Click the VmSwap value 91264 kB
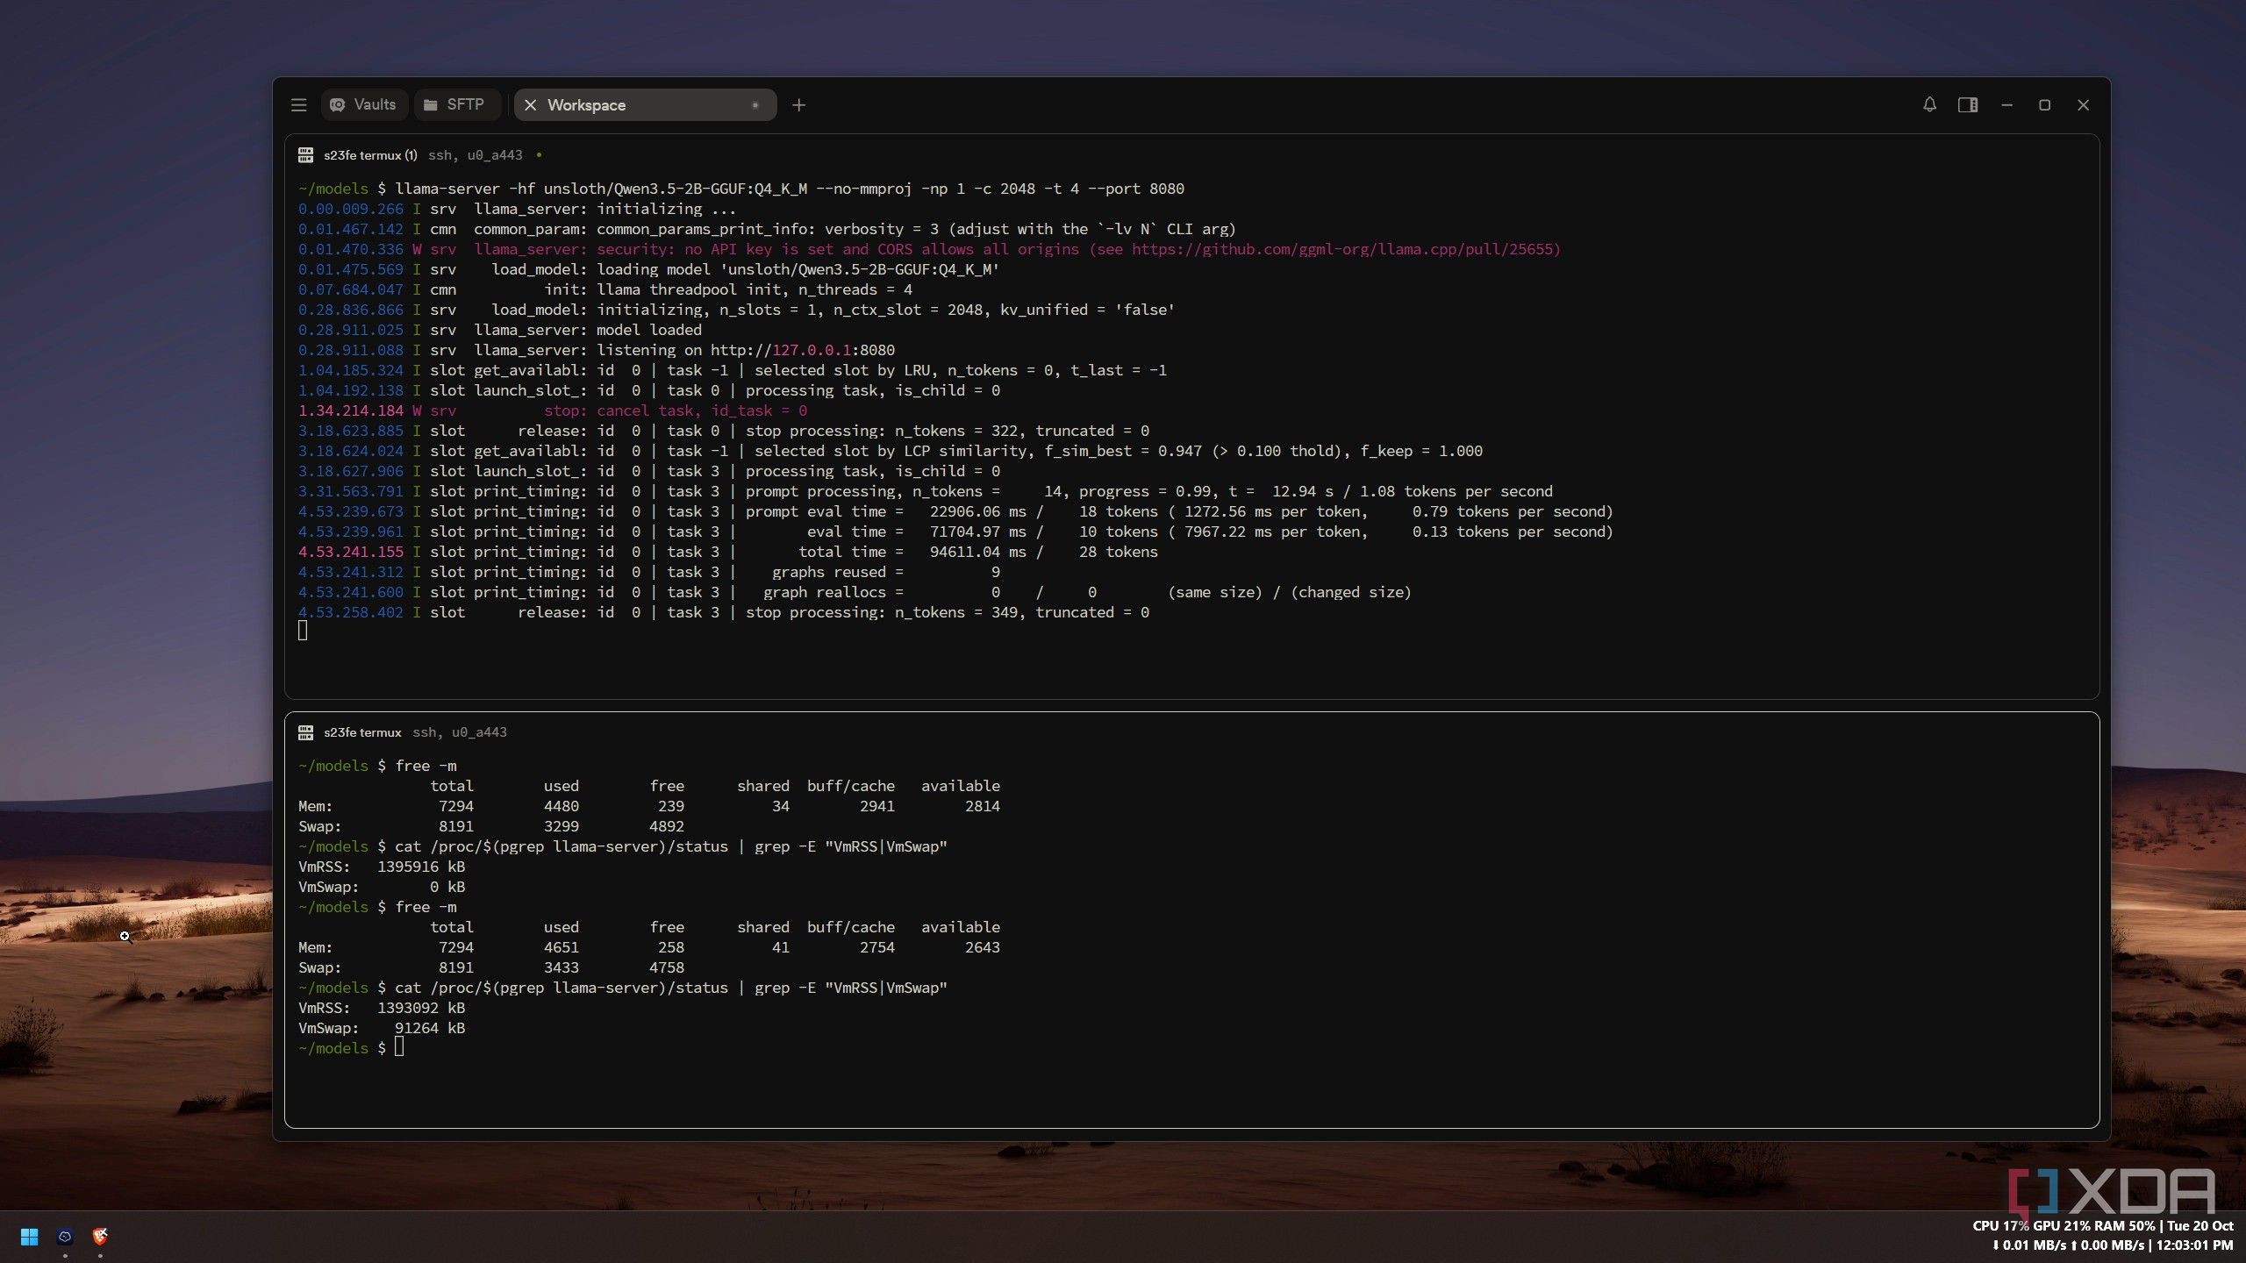The height and width of the screenshot is (1263, 2246). (430, 1028)
